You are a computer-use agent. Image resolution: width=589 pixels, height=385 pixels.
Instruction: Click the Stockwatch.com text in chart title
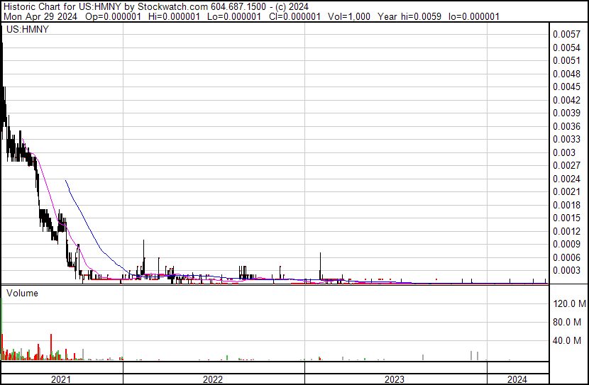coord(156,6)
